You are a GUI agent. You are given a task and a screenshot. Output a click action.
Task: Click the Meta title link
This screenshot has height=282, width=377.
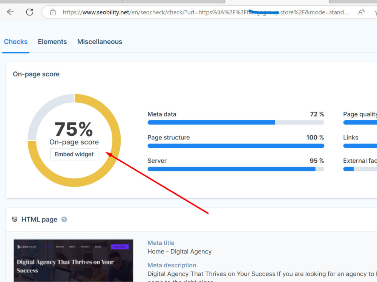pos(161,243)
